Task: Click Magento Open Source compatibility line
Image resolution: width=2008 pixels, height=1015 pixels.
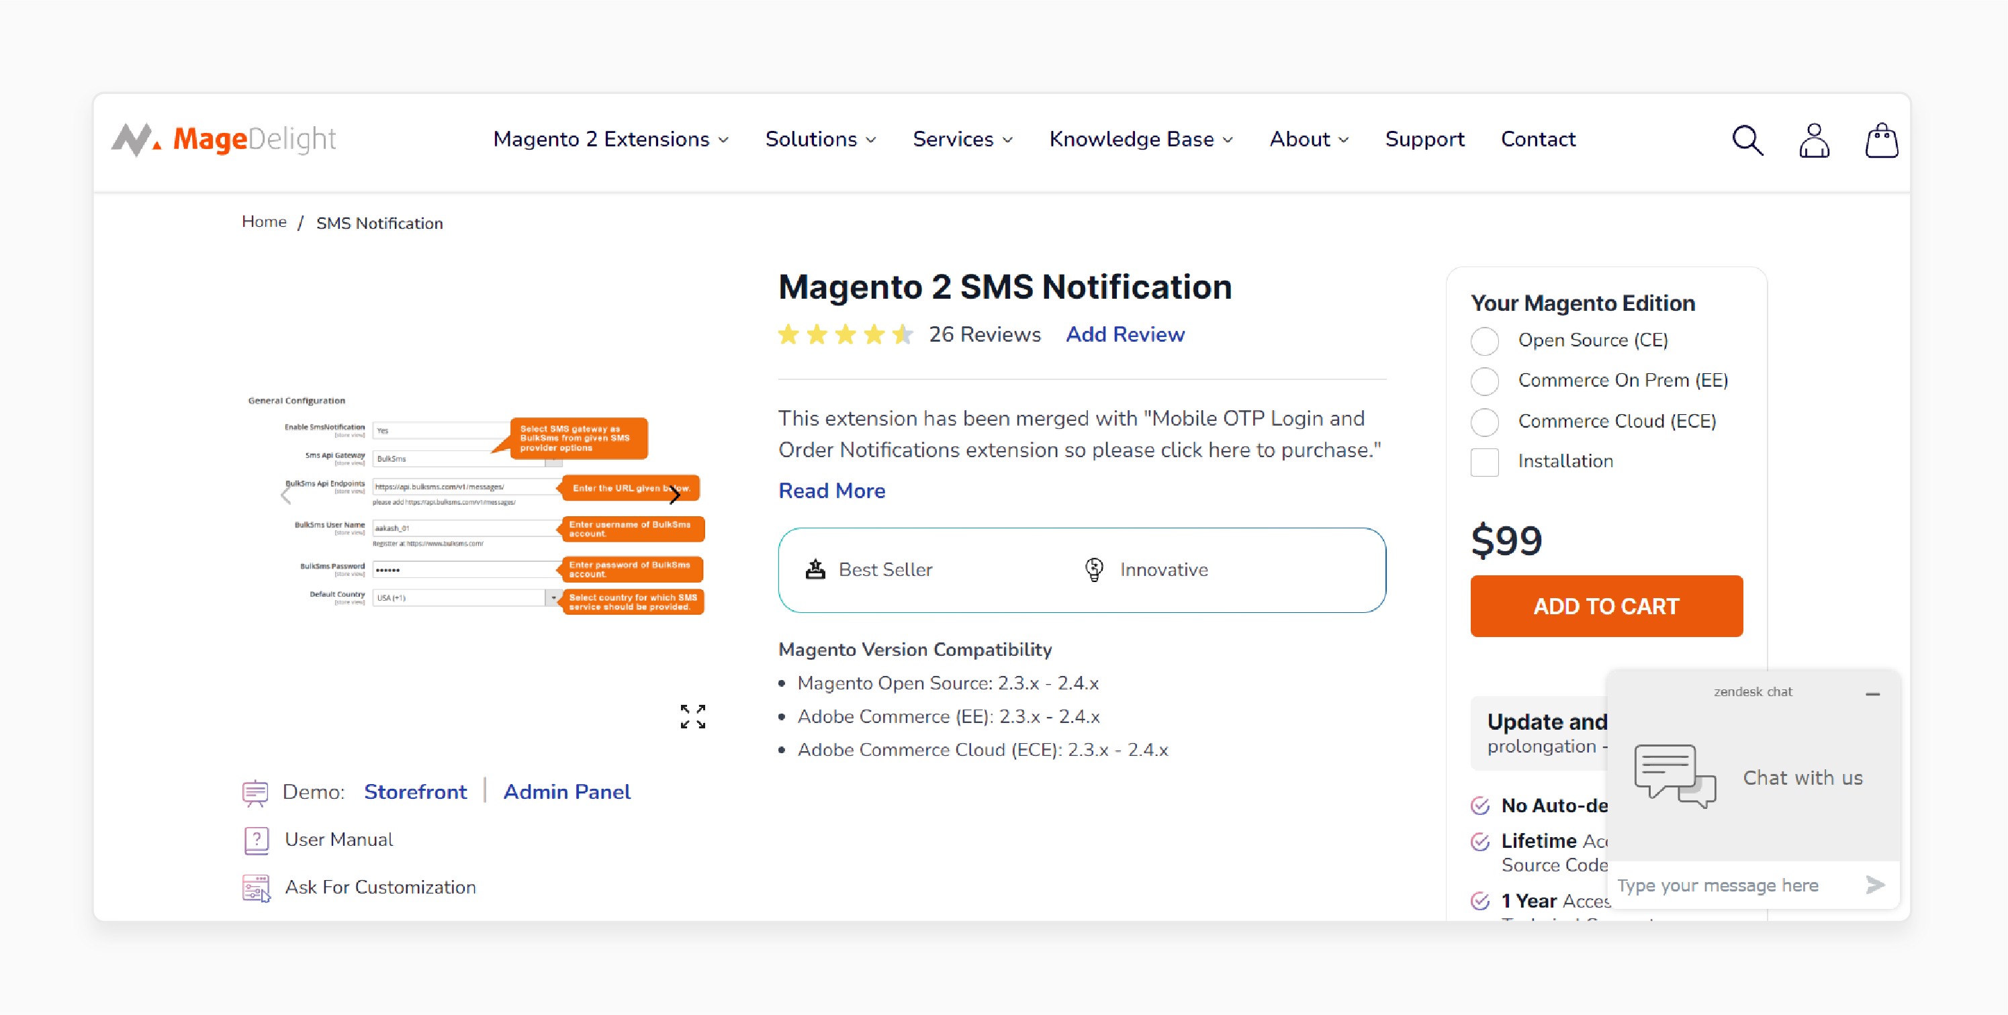Action: coord(948,683)
